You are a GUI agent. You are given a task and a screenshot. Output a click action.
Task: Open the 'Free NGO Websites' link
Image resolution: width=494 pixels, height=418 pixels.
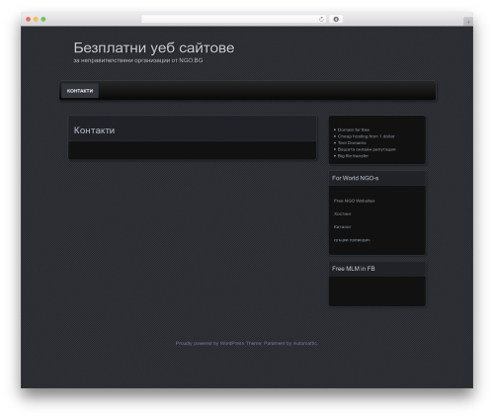[354, 201]
